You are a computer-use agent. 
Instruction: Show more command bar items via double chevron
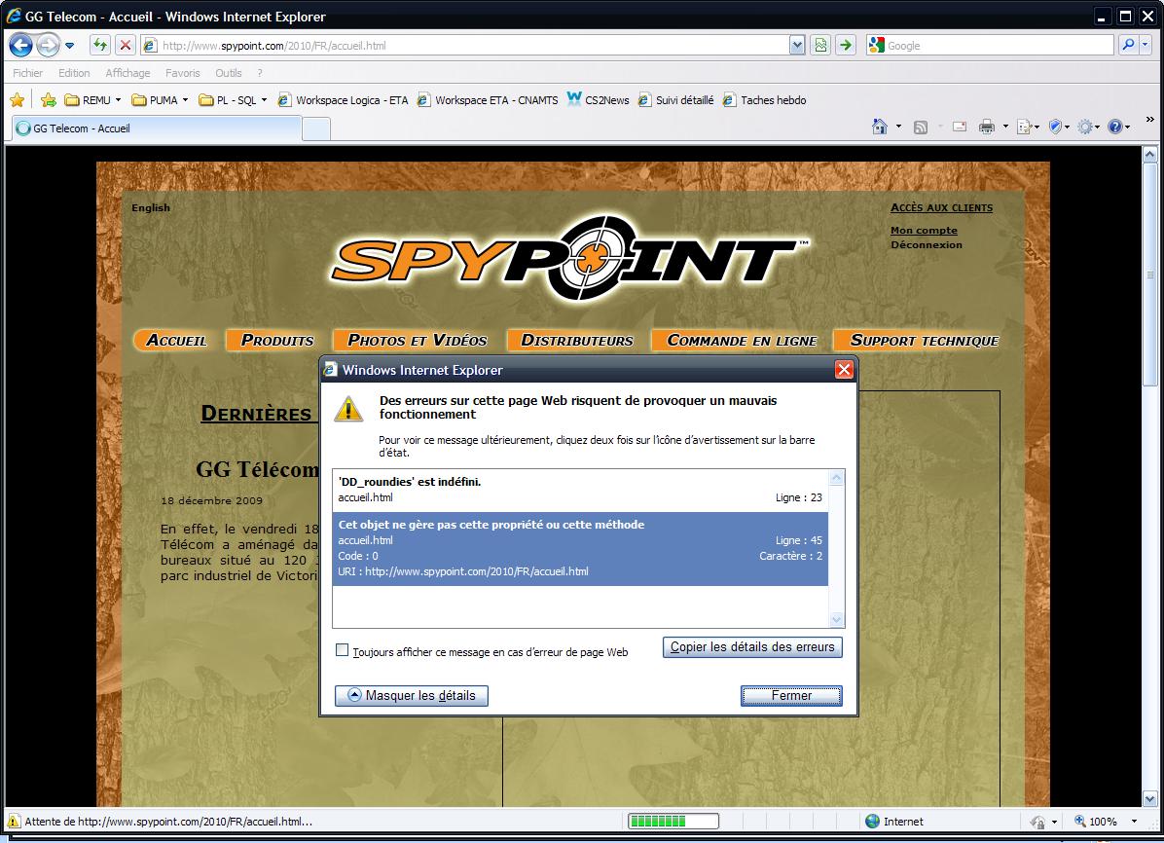[1150, 120]
